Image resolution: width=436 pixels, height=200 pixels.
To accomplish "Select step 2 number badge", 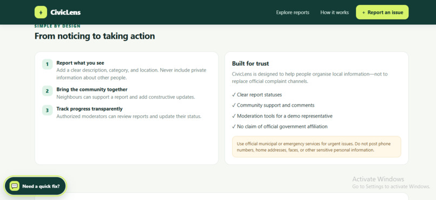I will 47,91.
